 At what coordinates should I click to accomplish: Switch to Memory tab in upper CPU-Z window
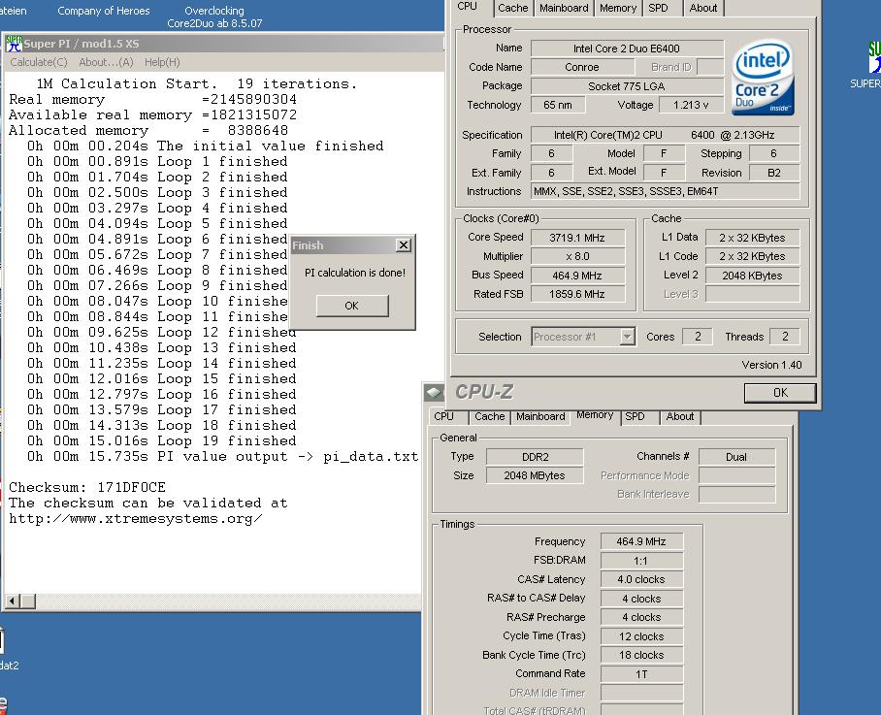click(617, 8)
